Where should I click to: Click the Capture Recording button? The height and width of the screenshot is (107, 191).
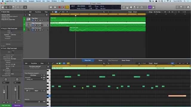64,7
